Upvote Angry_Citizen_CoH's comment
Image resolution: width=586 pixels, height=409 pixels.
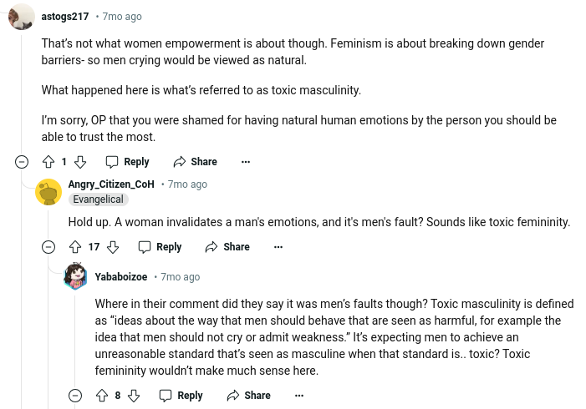pyautogui.click(x=75, y=247)
